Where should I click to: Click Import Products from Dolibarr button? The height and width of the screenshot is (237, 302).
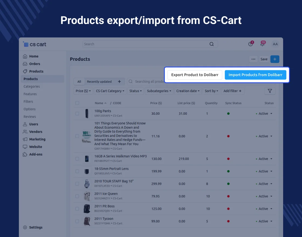tap(255, 75)
